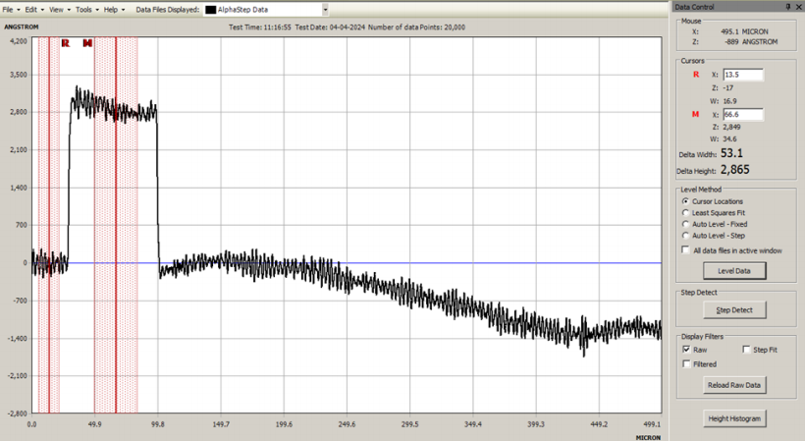Click the R cursor X input field

(x=743, y=75)
